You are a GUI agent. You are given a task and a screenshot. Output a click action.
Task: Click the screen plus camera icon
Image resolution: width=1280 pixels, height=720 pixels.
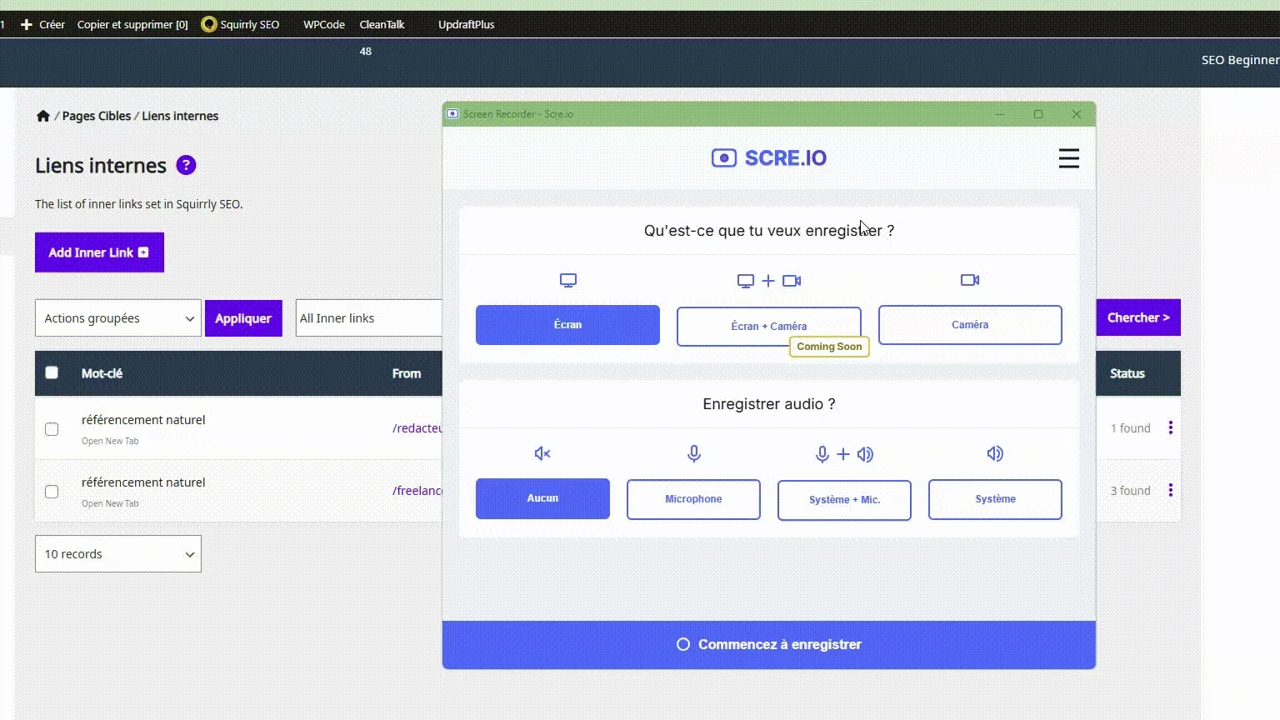[x=768, y=281]
